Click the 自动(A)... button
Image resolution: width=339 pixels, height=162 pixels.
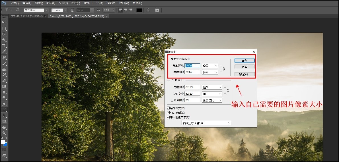pos(242,74)
